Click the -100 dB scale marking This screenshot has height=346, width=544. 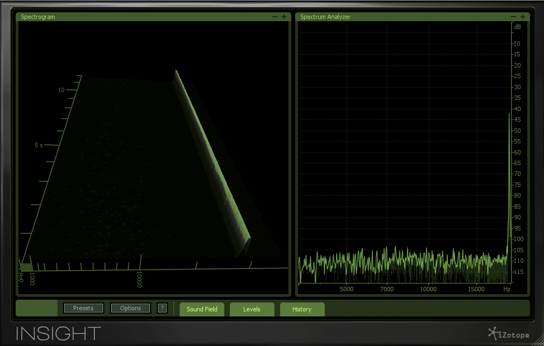click(518, 239)
